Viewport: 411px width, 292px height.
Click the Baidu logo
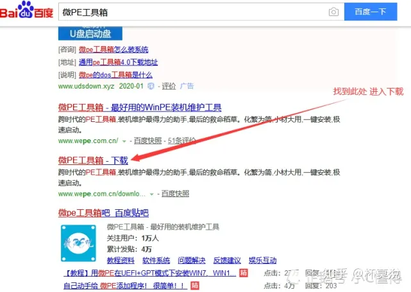tap(26, 10)
